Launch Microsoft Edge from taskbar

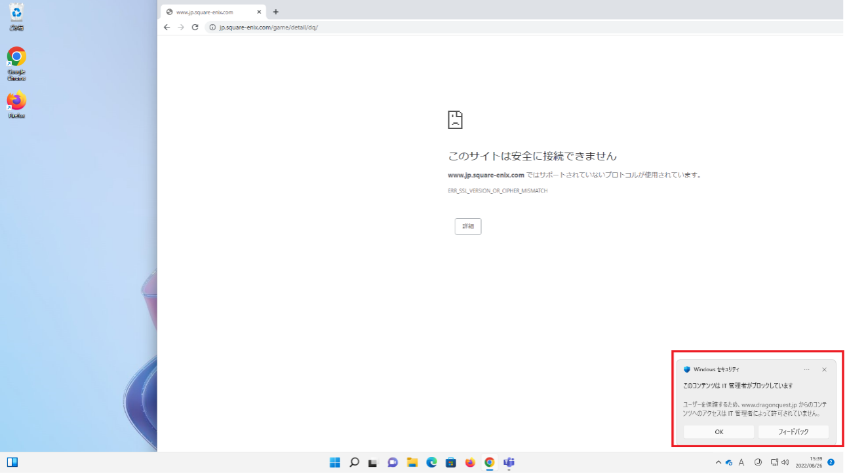tap(431, 462)
